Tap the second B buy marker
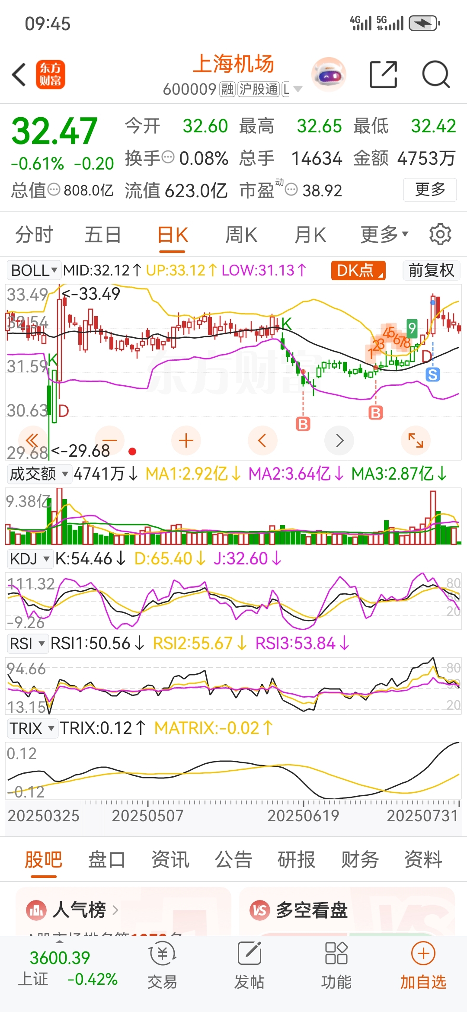This screenshot has height=1012, width=467. (375, 413)
